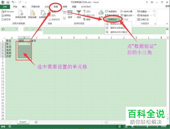Select cell C1 containing 省份

(x=37, y=41)
